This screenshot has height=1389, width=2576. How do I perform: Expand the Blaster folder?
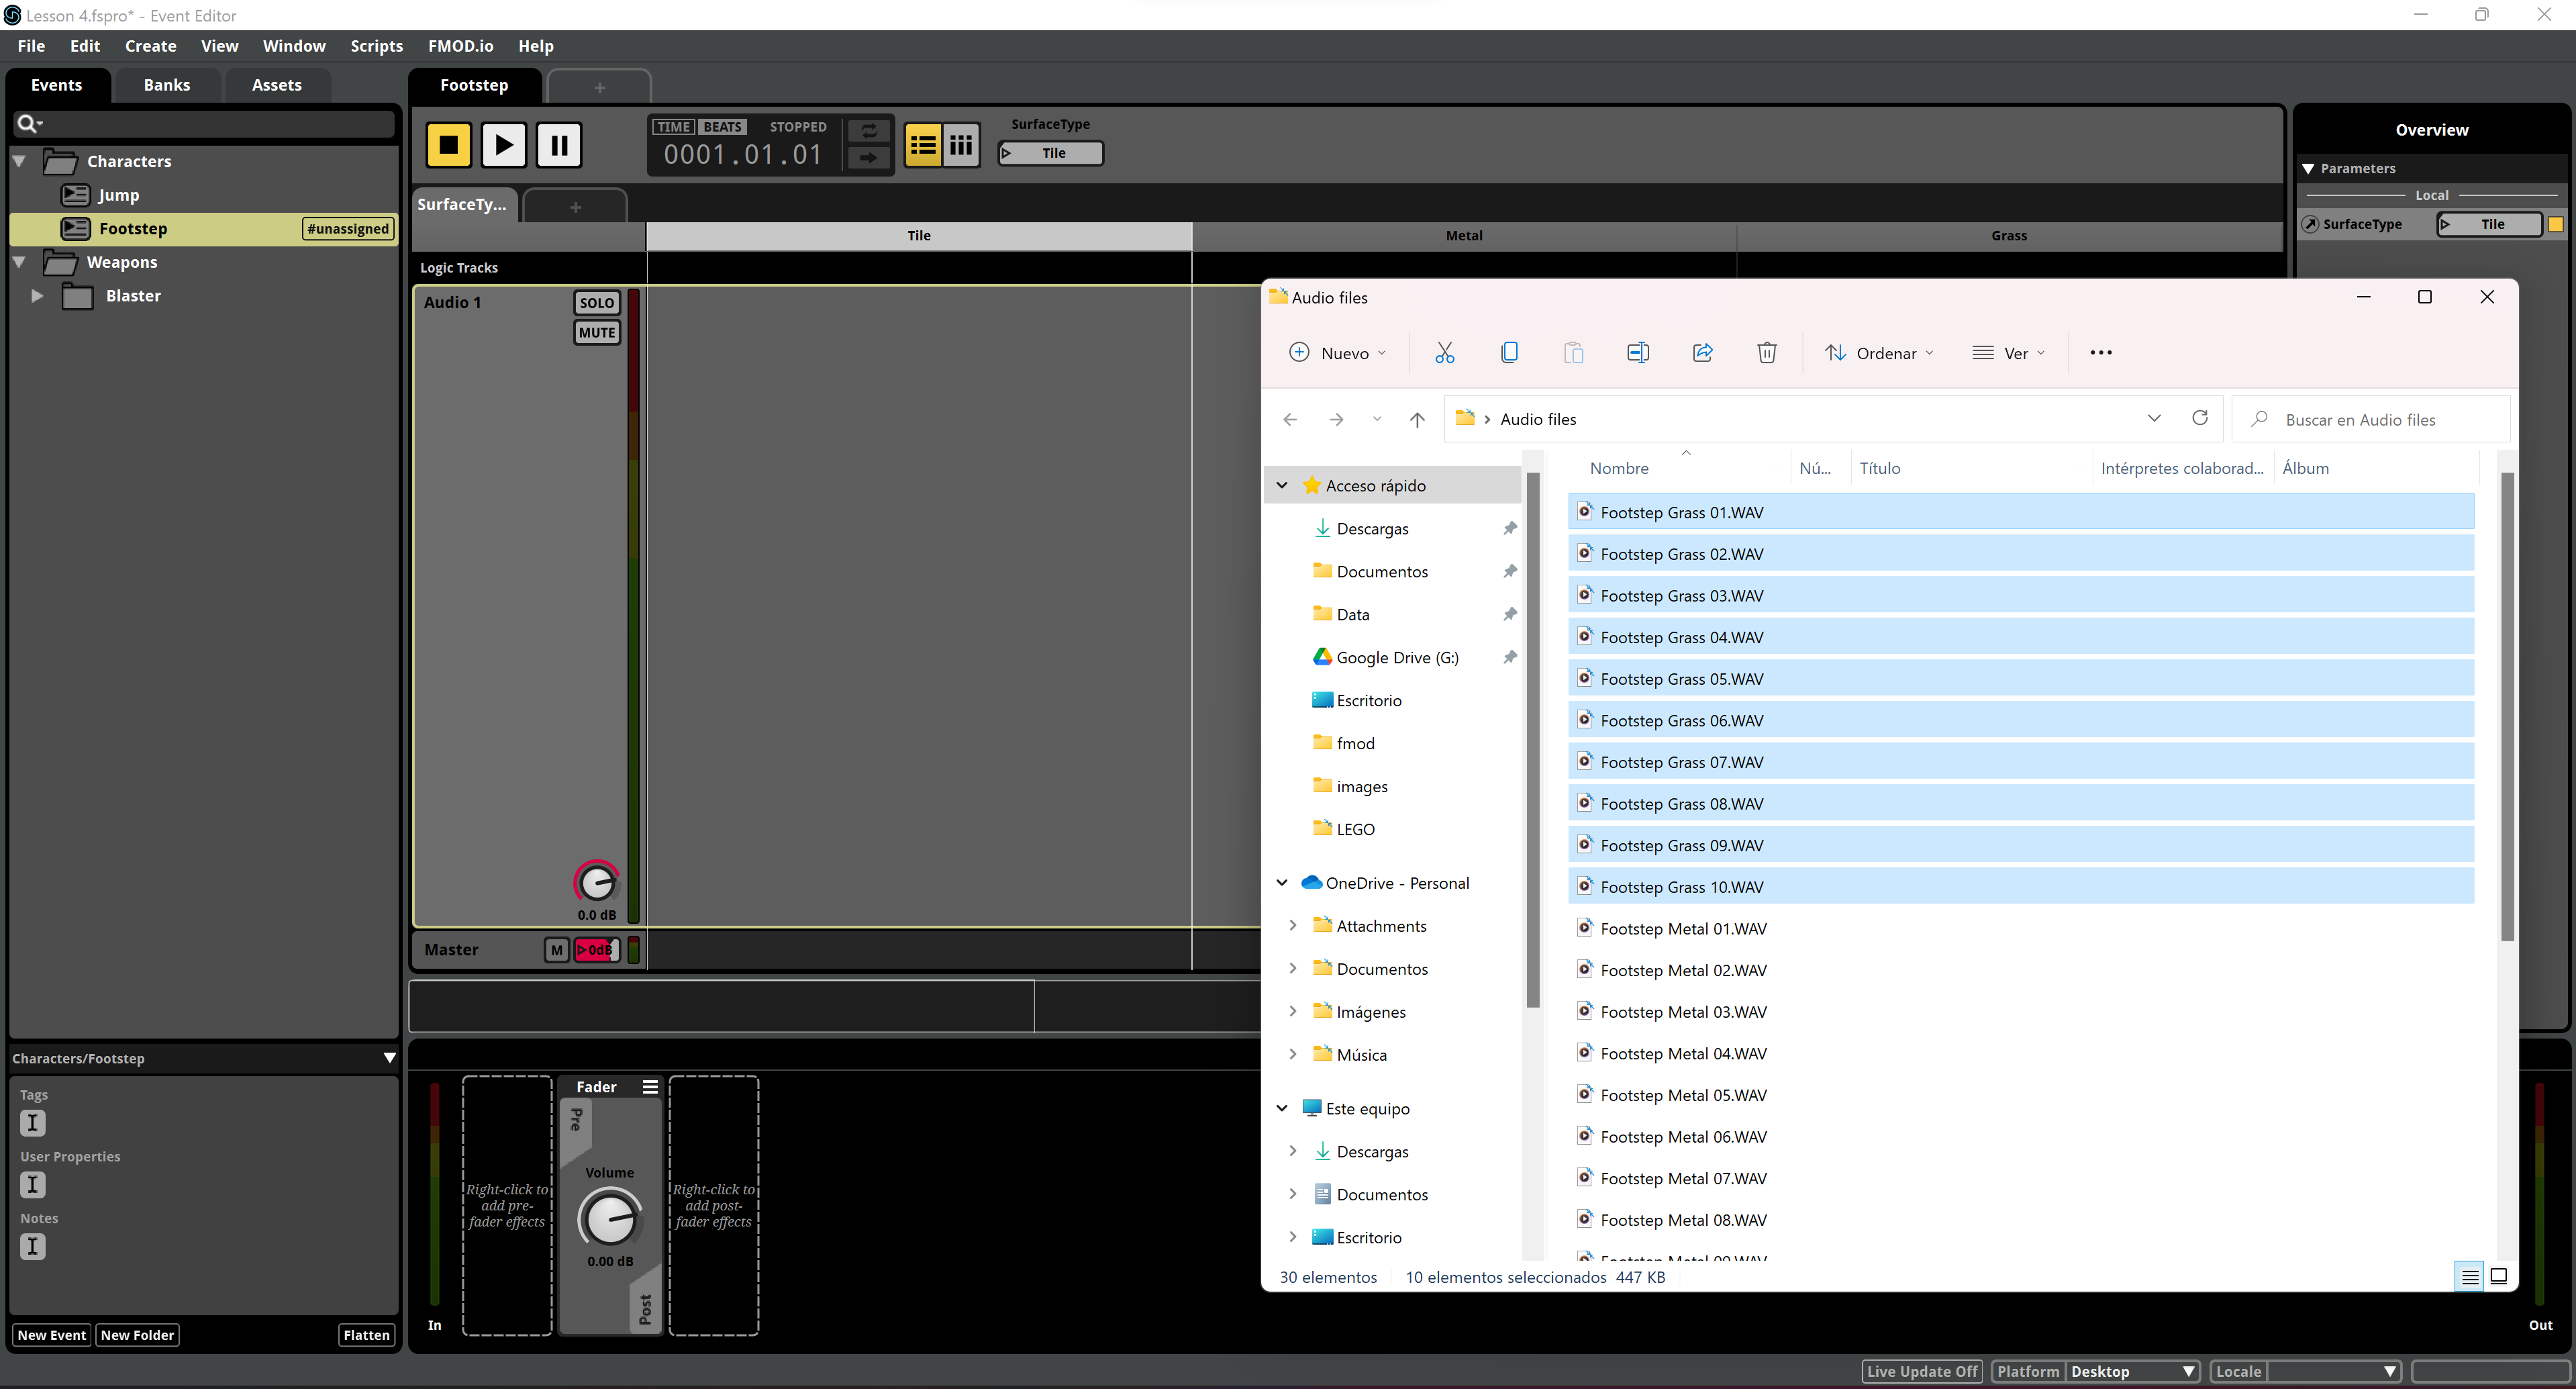[x=37, y=296]
